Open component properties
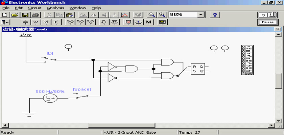The width and height of the screenshot is (284, 135). tap(138, 15)
